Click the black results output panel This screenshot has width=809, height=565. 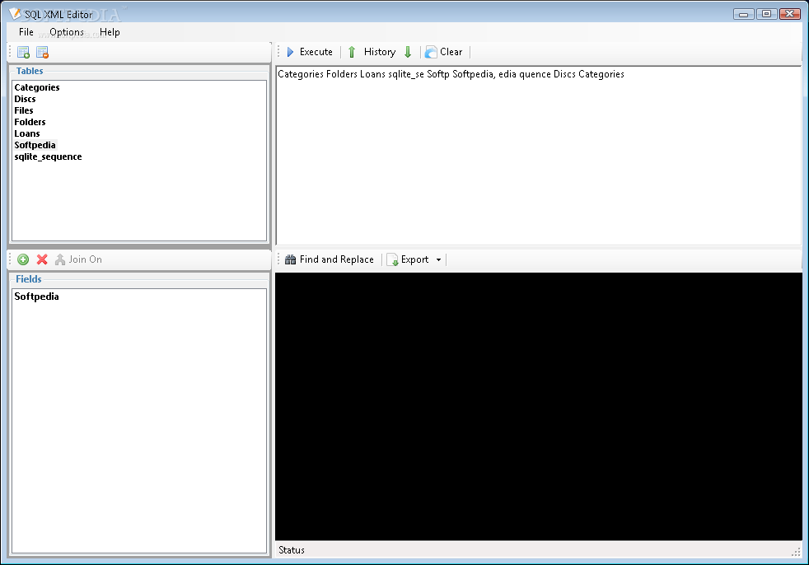[539, 407]
